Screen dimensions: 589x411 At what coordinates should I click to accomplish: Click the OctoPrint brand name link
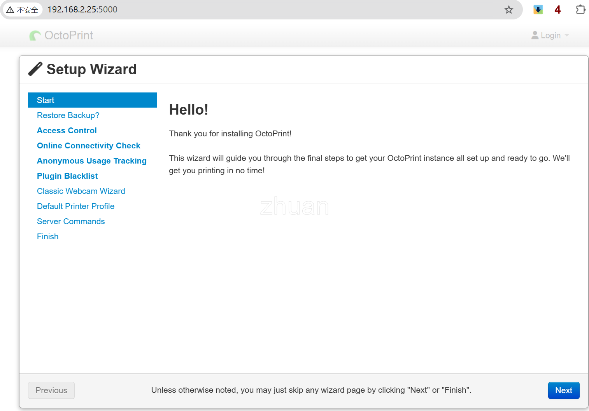[69, 35]
